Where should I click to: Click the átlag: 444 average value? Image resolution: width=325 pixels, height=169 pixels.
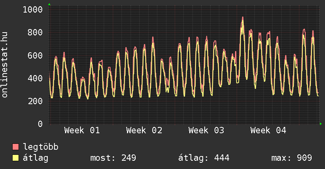(204, 158)
